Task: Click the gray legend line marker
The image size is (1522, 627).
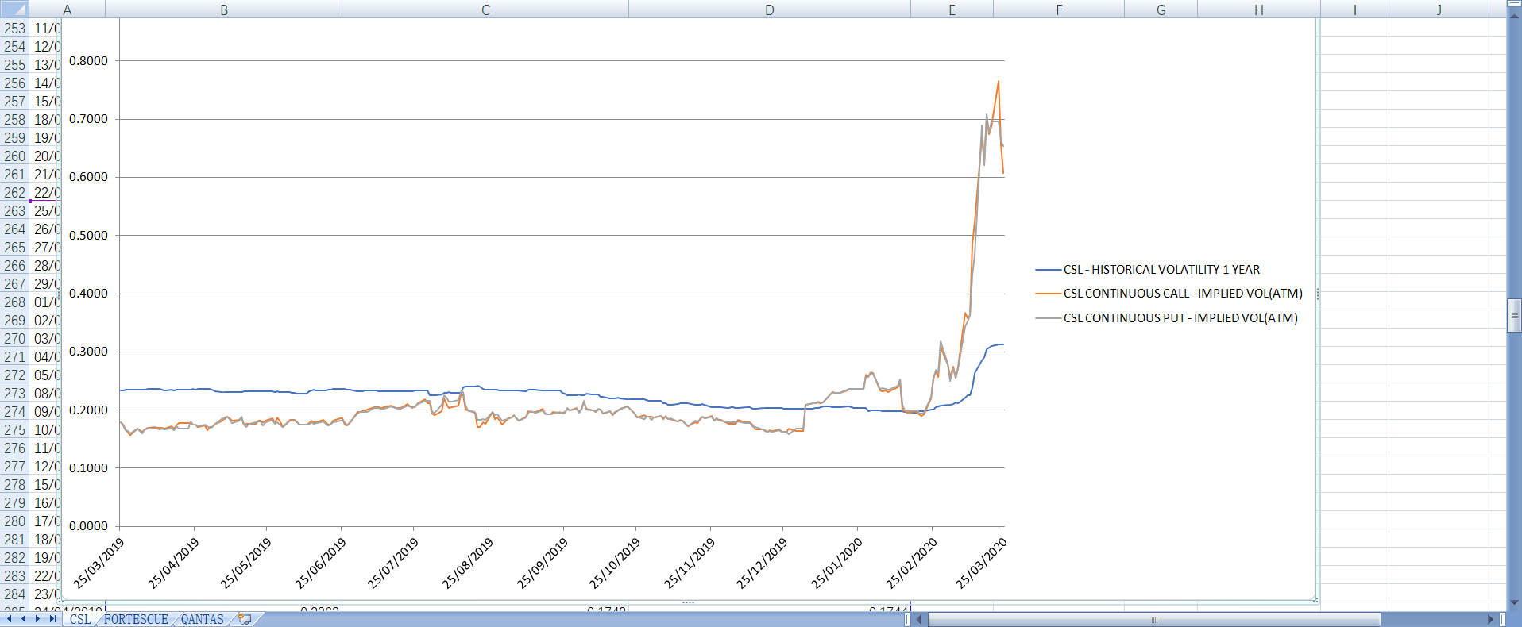Action: 1049,318
